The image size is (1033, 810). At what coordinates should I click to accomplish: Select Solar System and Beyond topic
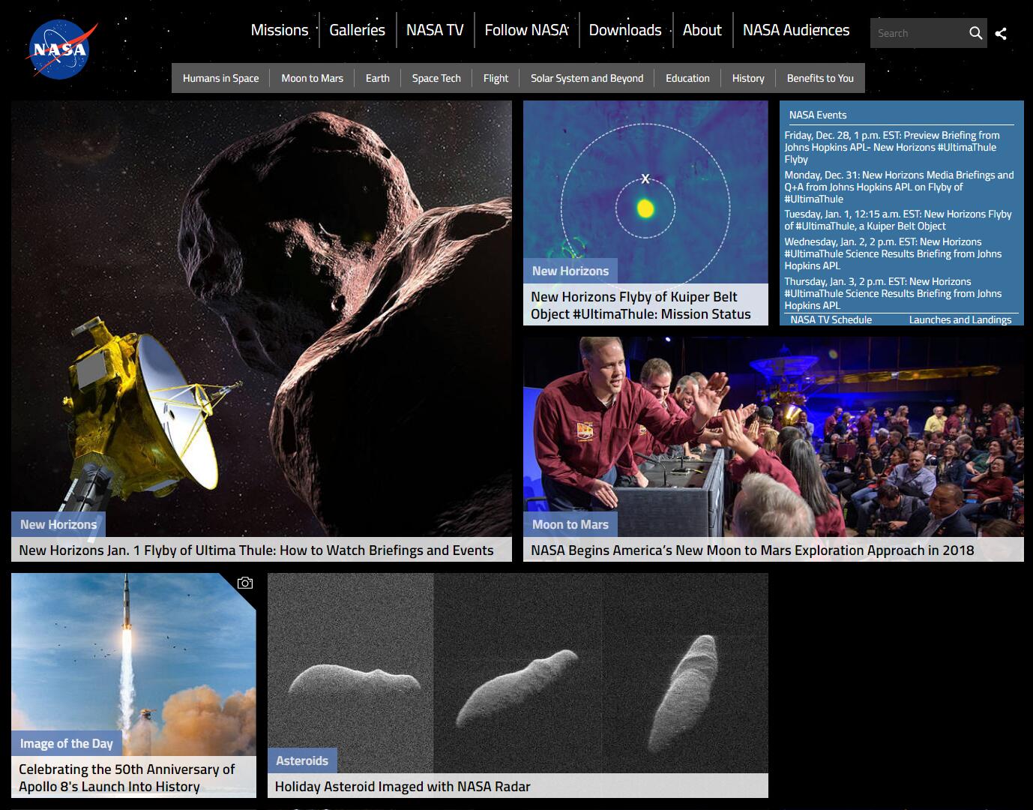[587, 78]
